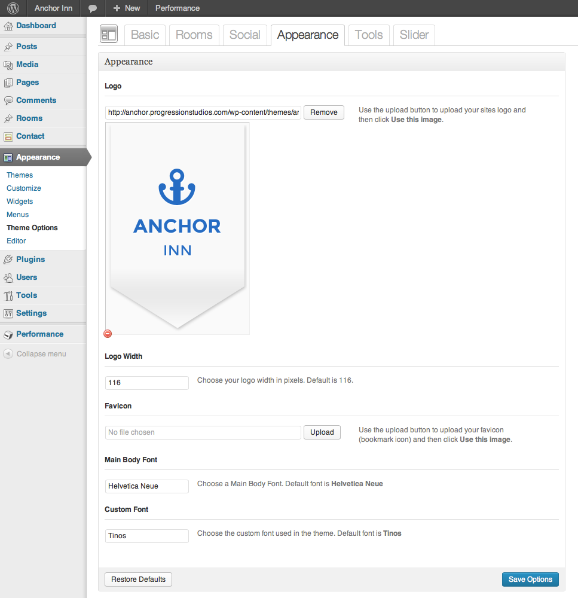The image size is (578, 598).
Task: Click the Posts pushpin icon
Action: coord(8,47)
